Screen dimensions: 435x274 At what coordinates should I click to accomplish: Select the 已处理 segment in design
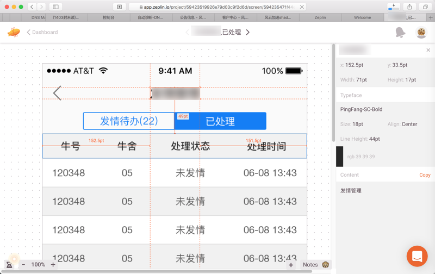click(x=220, y=121)
